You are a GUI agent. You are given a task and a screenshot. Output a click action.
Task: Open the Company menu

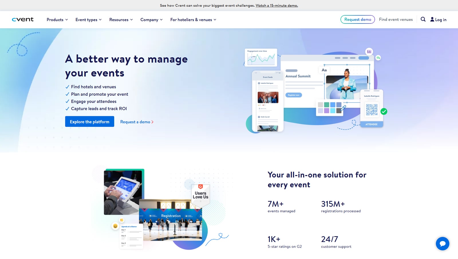pyautogui.click(x=151, y=20)
